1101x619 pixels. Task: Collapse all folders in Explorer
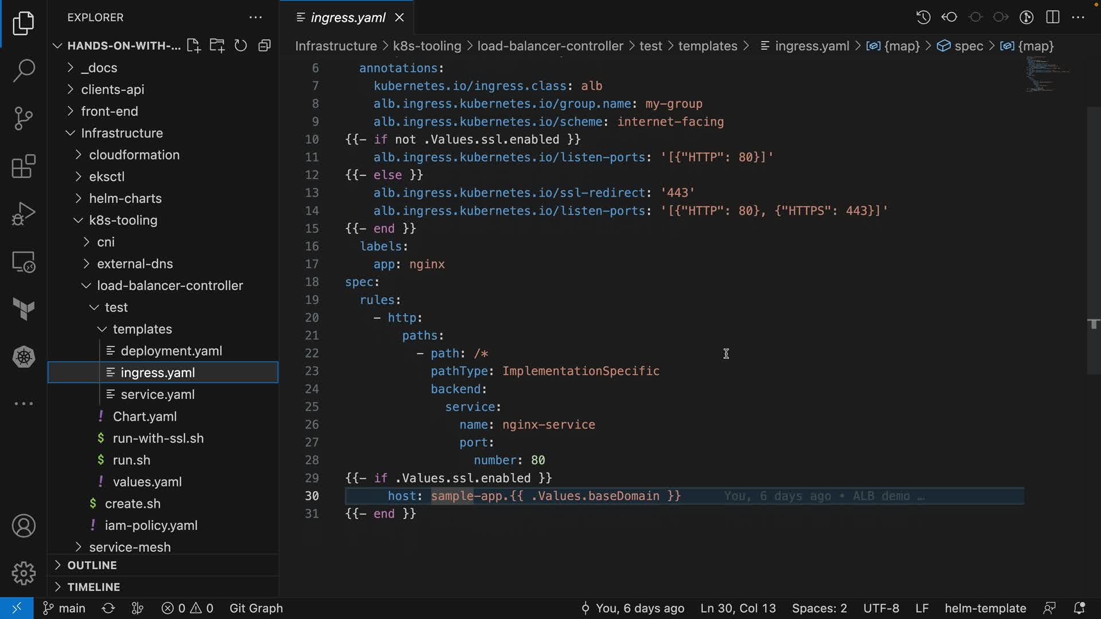click(264, 46)
